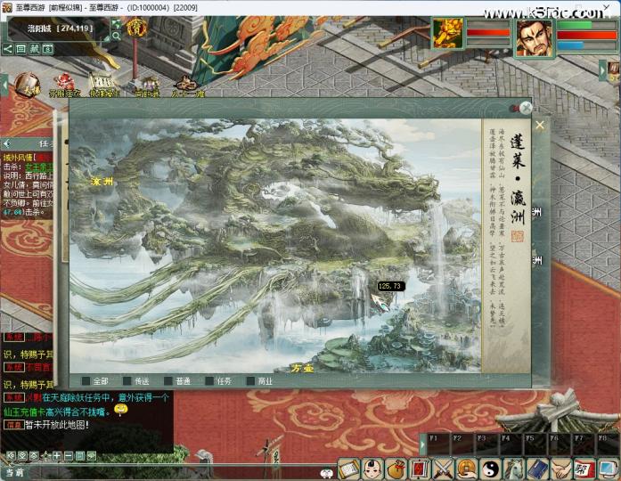Toggle the F-key skill bar arrow

[422, 444]
